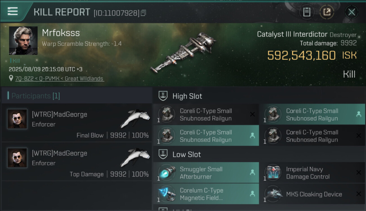Open the MadGeorge Top Damage entry
366x211 pixels.
pos(77,161)
